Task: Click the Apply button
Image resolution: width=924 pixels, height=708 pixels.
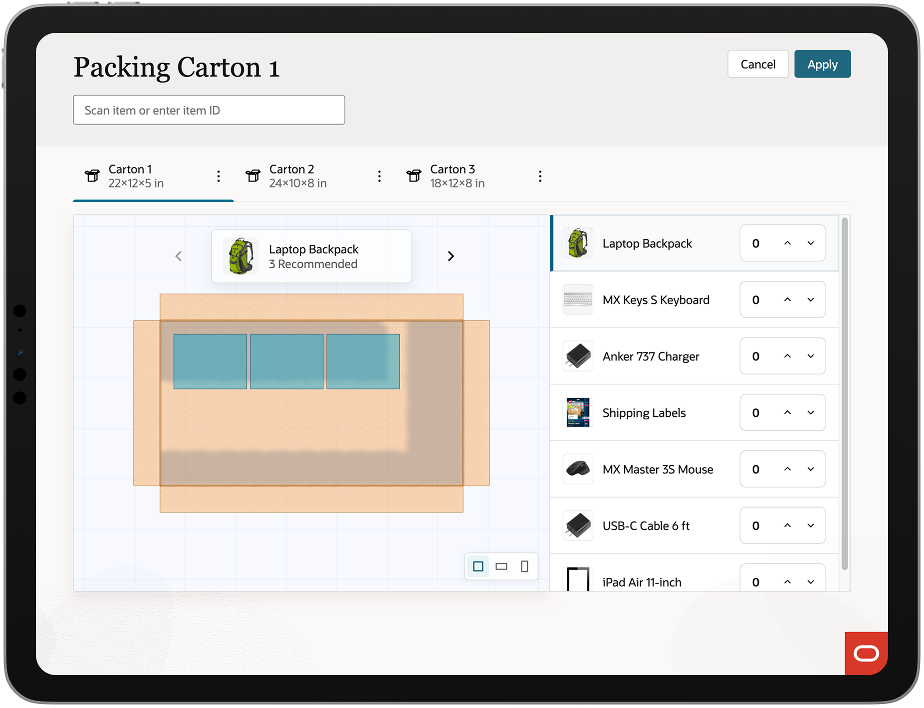Action: tap(822, 64)
